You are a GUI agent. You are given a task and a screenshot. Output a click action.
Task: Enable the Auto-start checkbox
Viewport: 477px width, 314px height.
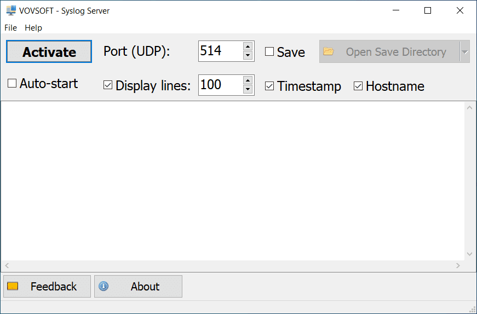(x=12, y=83)
